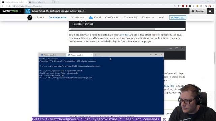Open the Screencasts menu item
This screenshot has height=121, width=216.
tap(78, 17)
